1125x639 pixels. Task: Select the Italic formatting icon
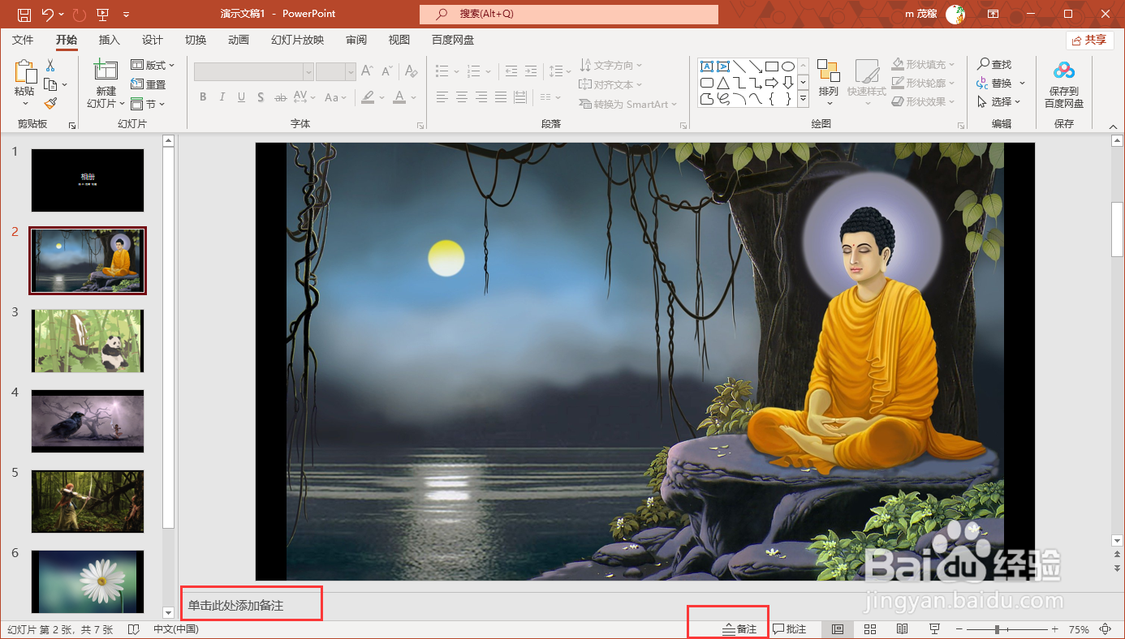click(222, 97)
